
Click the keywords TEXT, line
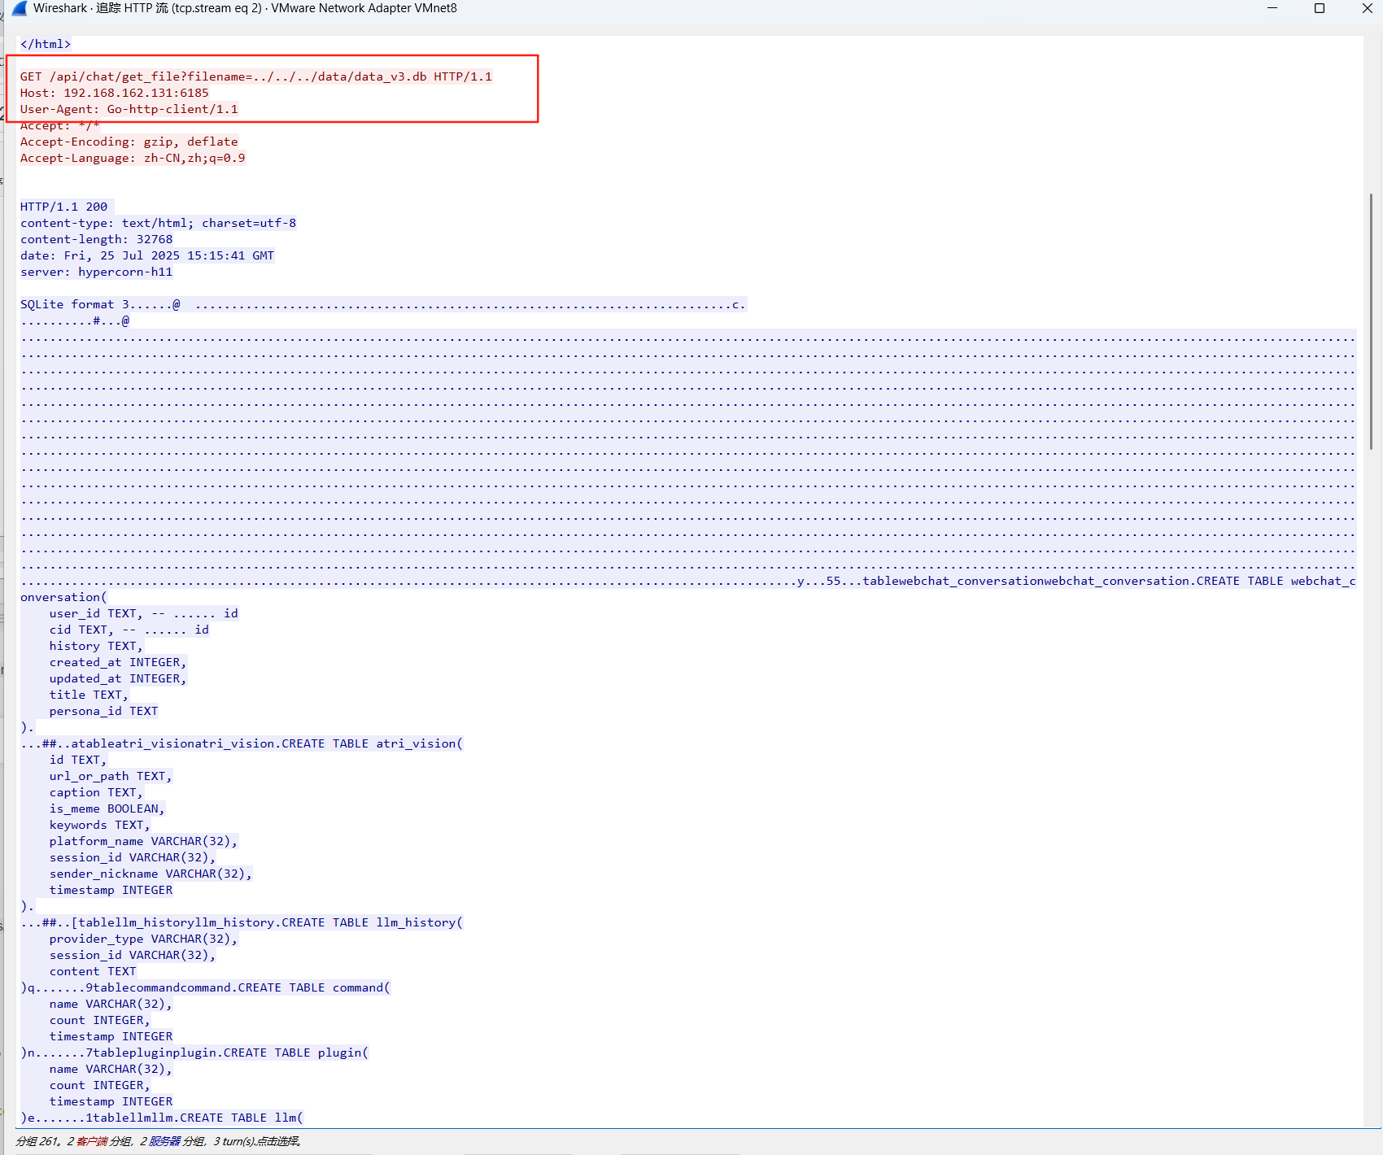pyautogui.click(x=99, y=825)
